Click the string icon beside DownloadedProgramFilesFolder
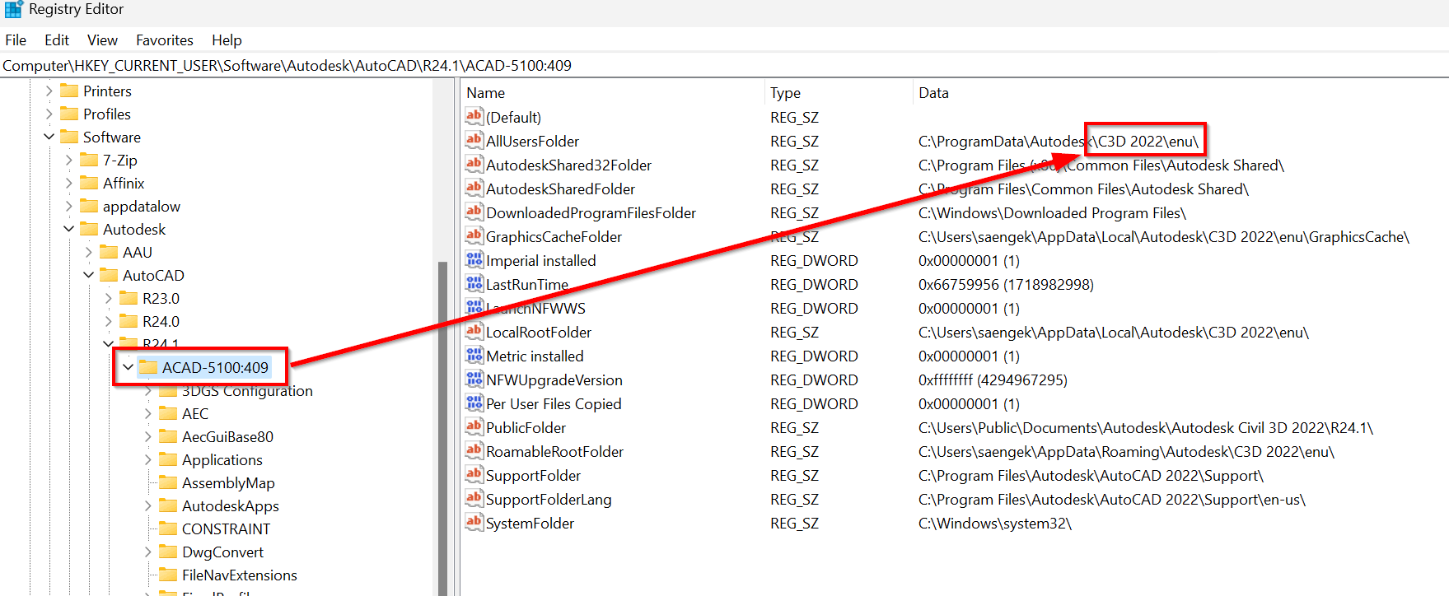The width and height of the screenshot is (1449, 596). click(474, 212)
